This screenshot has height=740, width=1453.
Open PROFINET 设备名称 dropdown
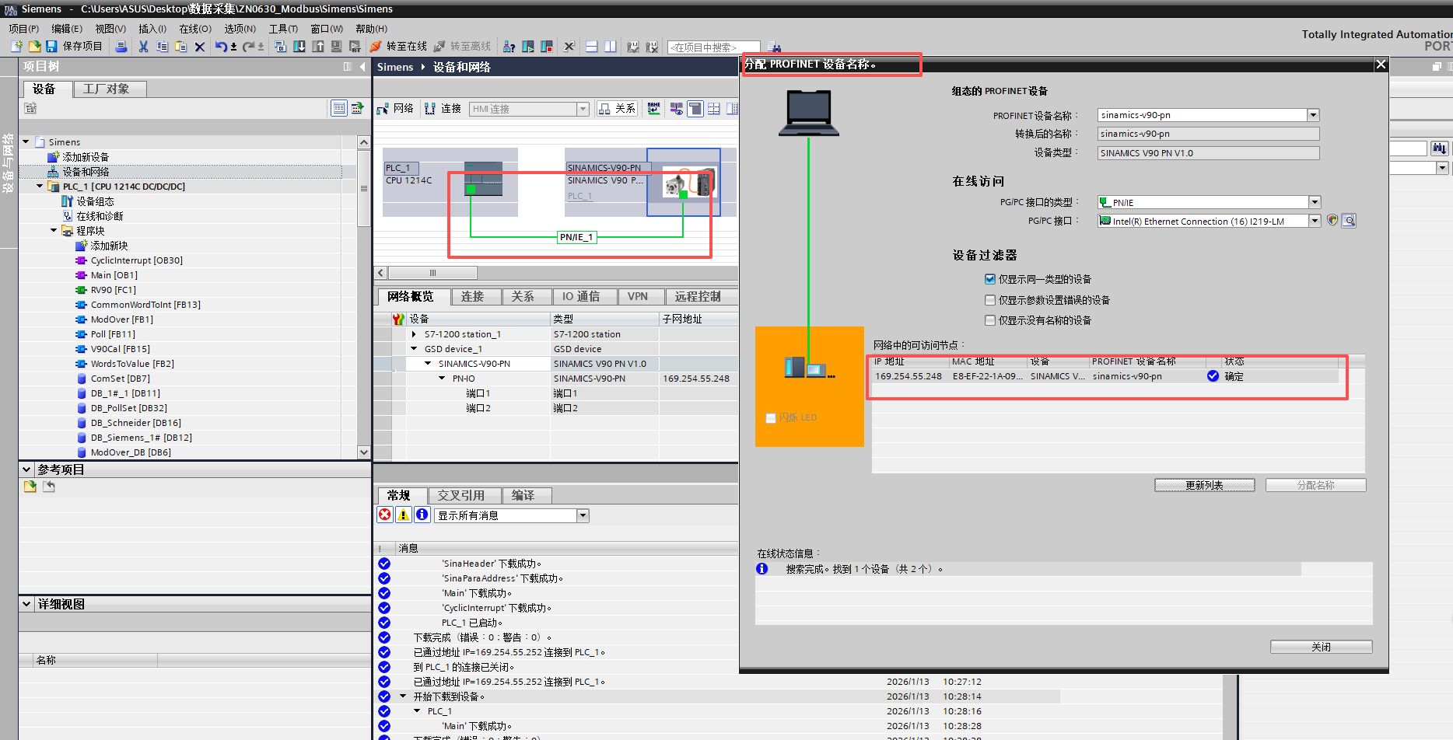(1313, 115)
